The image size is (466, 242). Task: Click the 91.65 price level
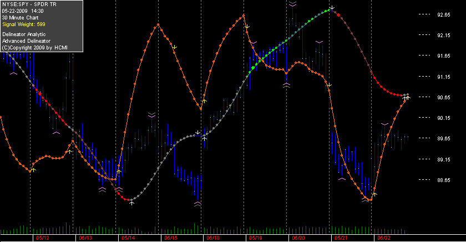click(443, 56)
